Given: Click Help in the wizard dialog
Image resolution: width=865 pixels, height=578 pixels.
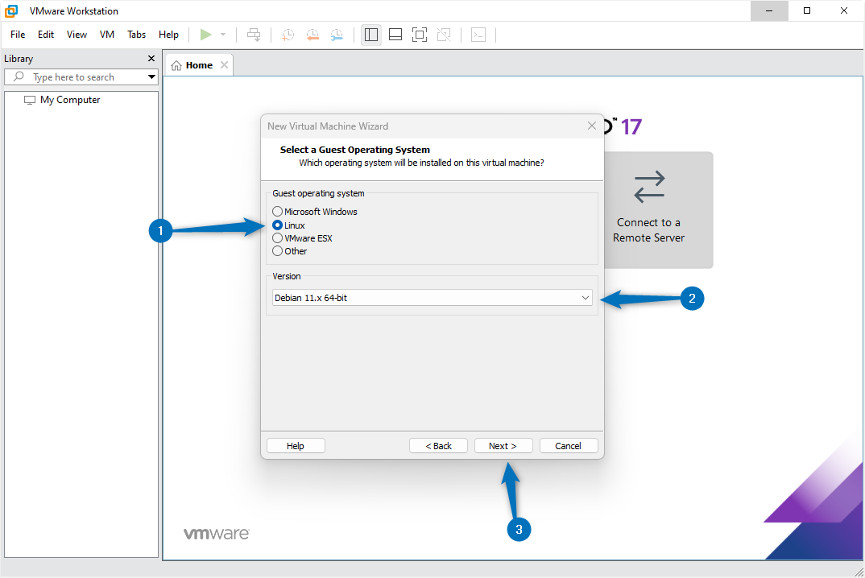Looking at the screenshot, I should pyautogui.click(x=296, y=445).
